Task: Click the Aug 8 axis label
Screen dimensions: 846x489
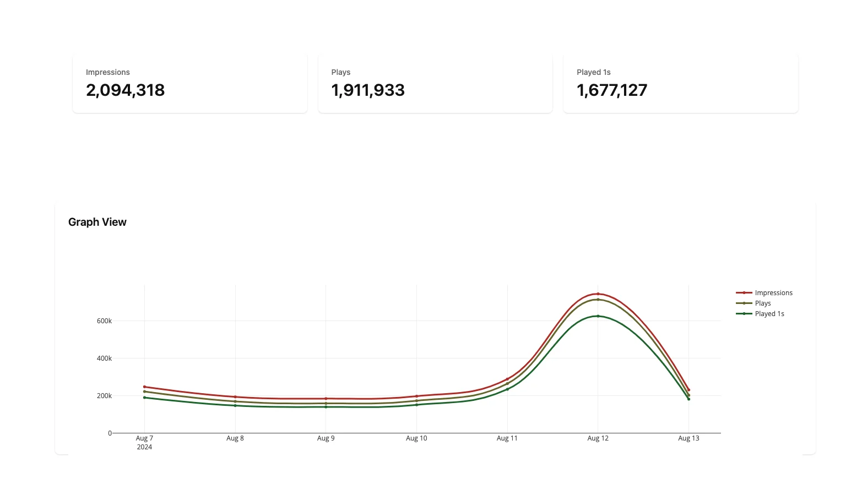Action: pos(235,438)
